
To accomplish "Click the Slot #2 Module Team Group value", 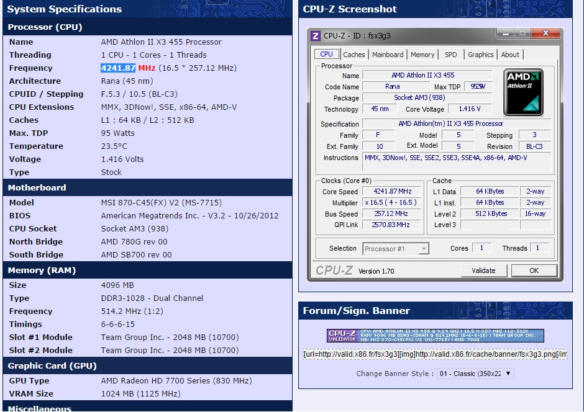I will pyautogui.click(x=170, y=351).
